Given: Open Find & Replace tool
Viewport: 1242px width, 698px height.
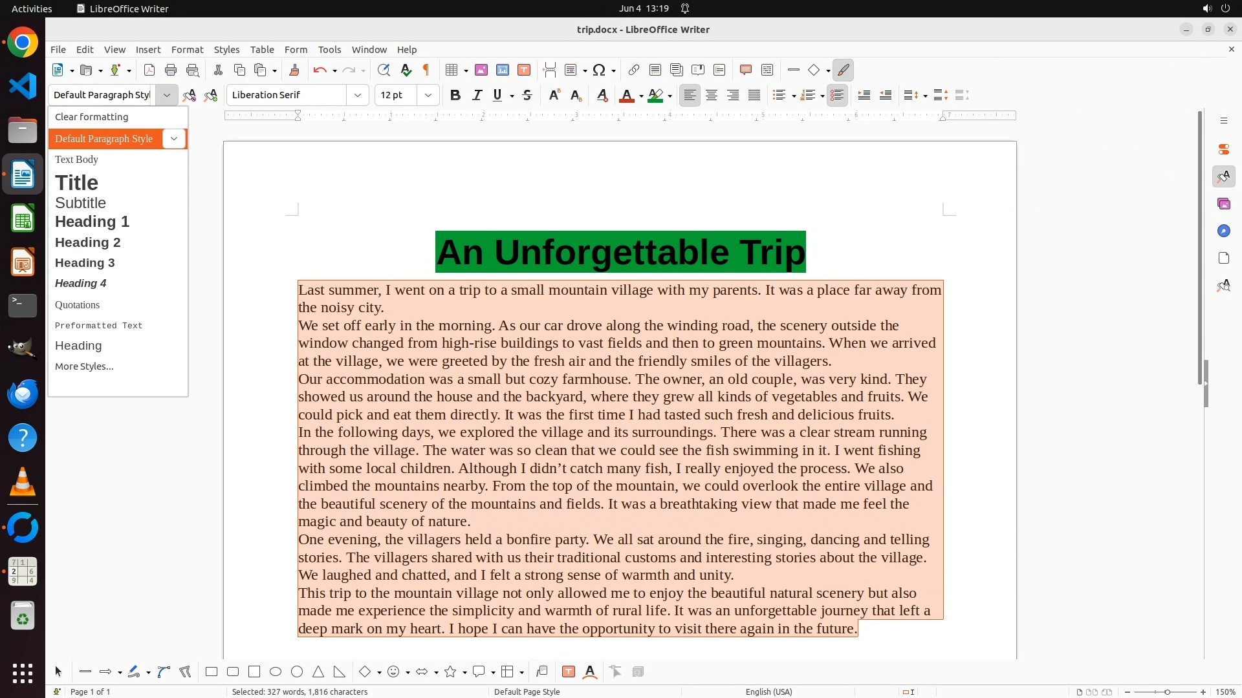Looking at the screenshot, I should (384, 70).
